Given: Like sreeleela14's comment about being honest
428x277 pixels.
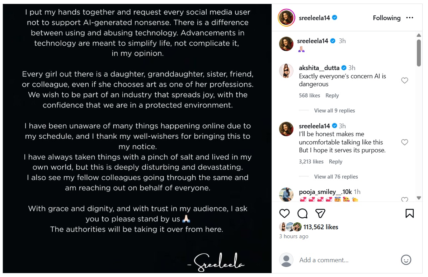Looking at the screenshot, I should coord(404,142).
